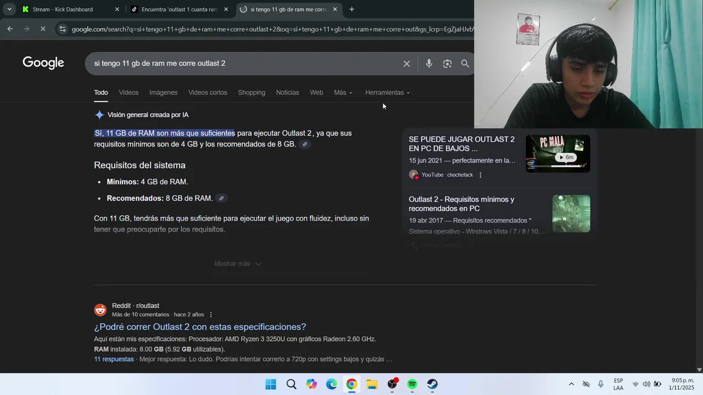Launch Copilot from the taskbar

click(x=311, y=384)
